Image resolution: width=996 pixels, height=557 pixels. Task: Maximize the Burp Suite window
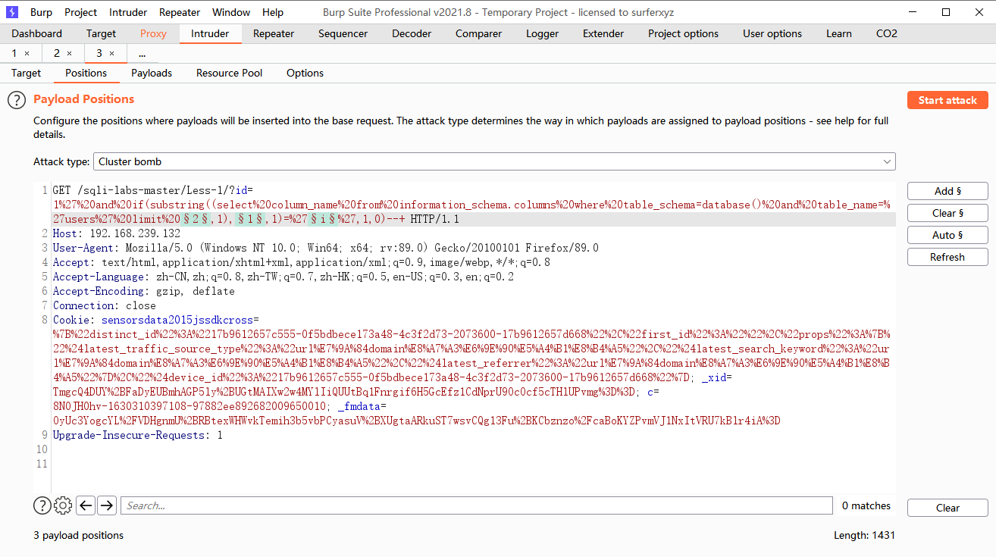tap(946, 12)
